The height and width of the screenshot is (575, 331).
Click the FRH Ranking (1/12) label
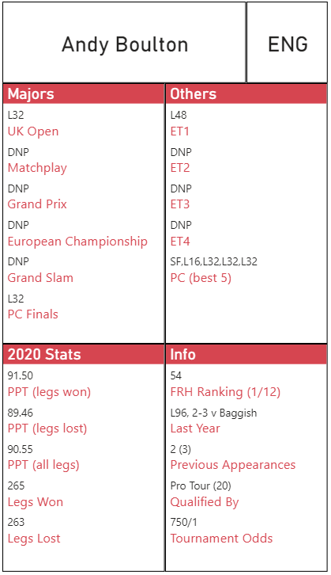(225, 392)
